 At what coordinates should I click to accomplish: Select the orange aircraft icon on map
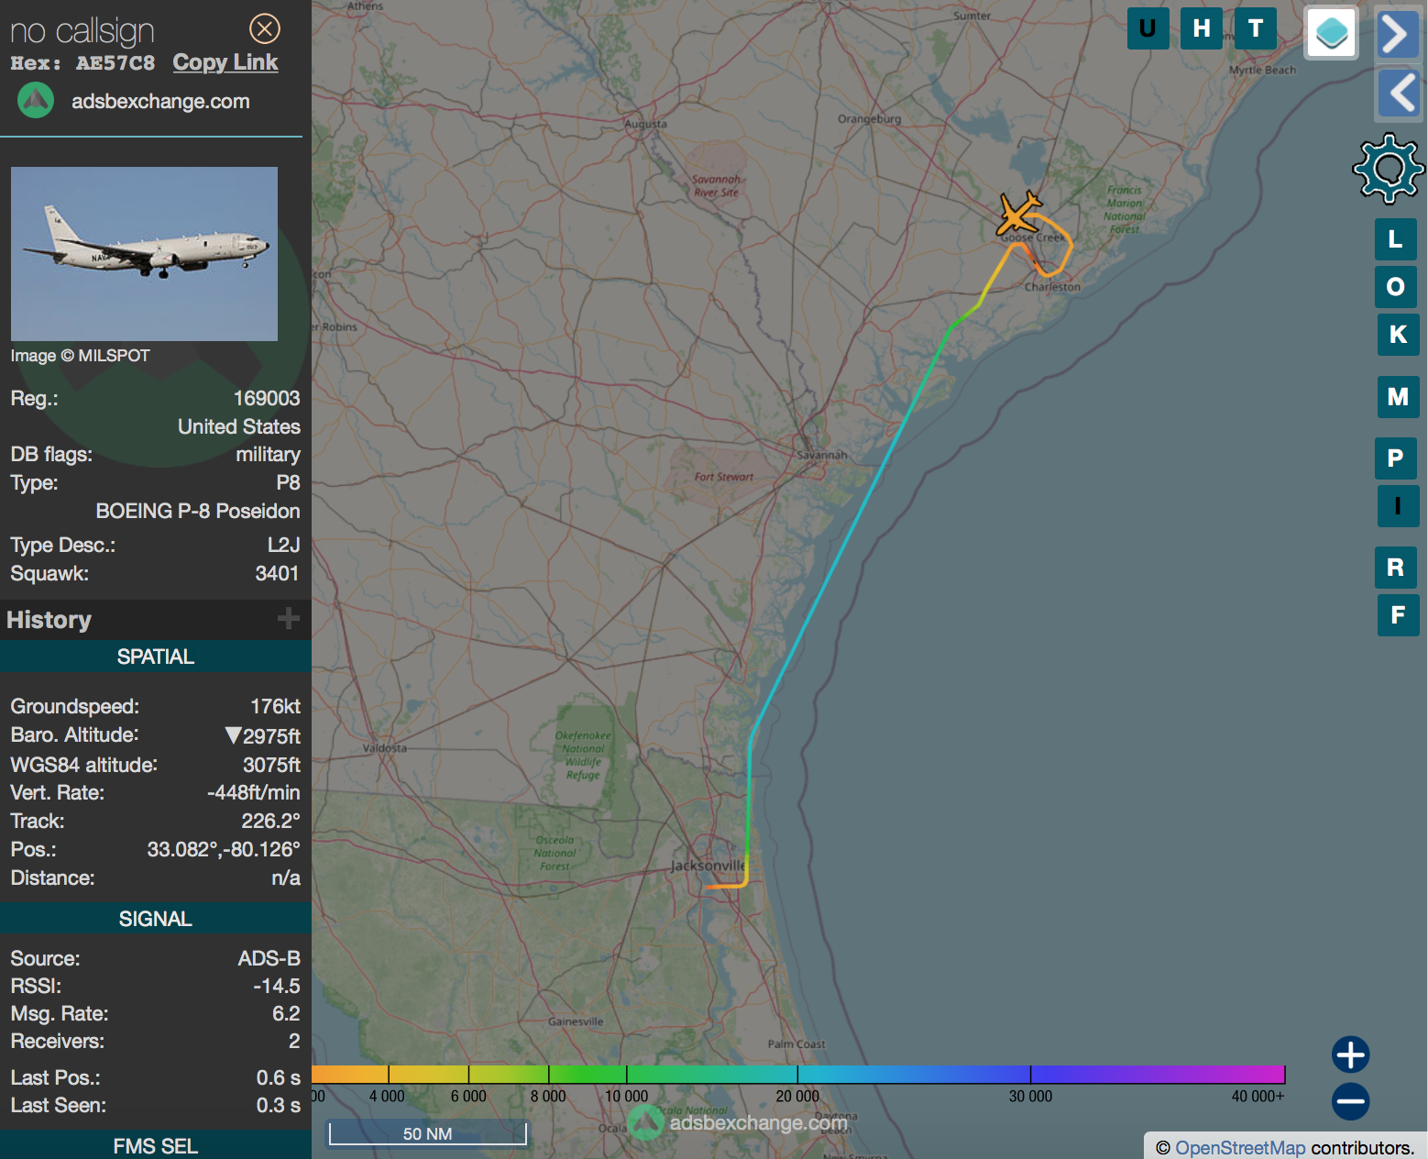(x=1018, y=214)
